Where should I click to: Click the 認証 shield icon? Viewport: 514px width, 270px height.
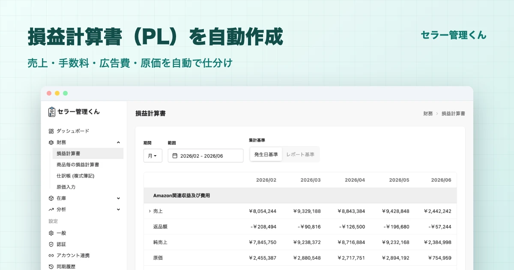click(x=51, y=244)
